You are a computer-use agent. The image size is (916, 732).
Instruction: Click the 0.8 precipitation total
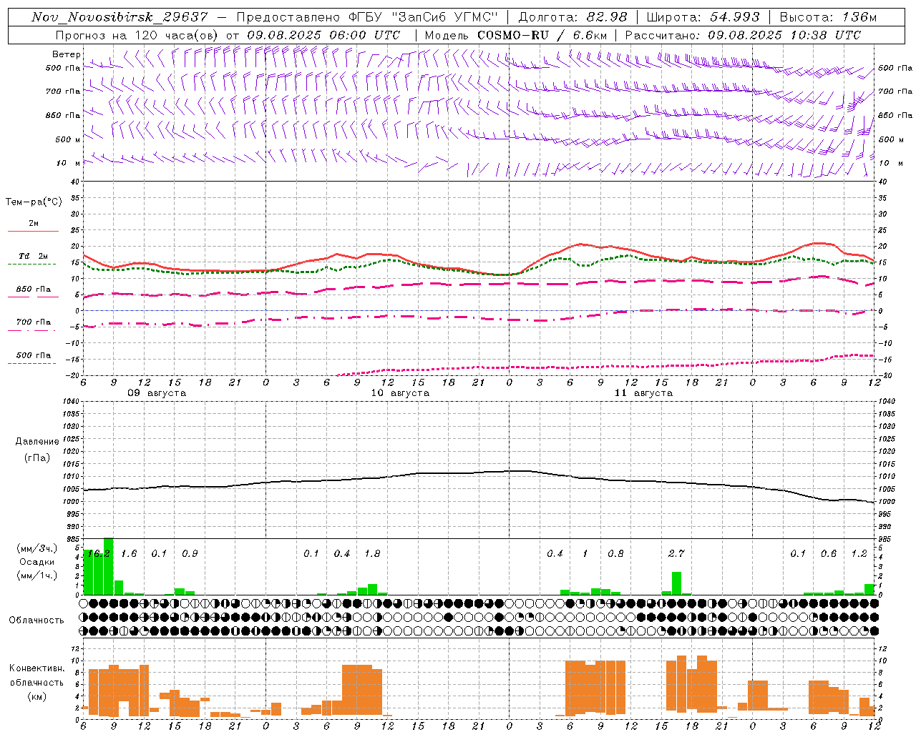point(615,554)
